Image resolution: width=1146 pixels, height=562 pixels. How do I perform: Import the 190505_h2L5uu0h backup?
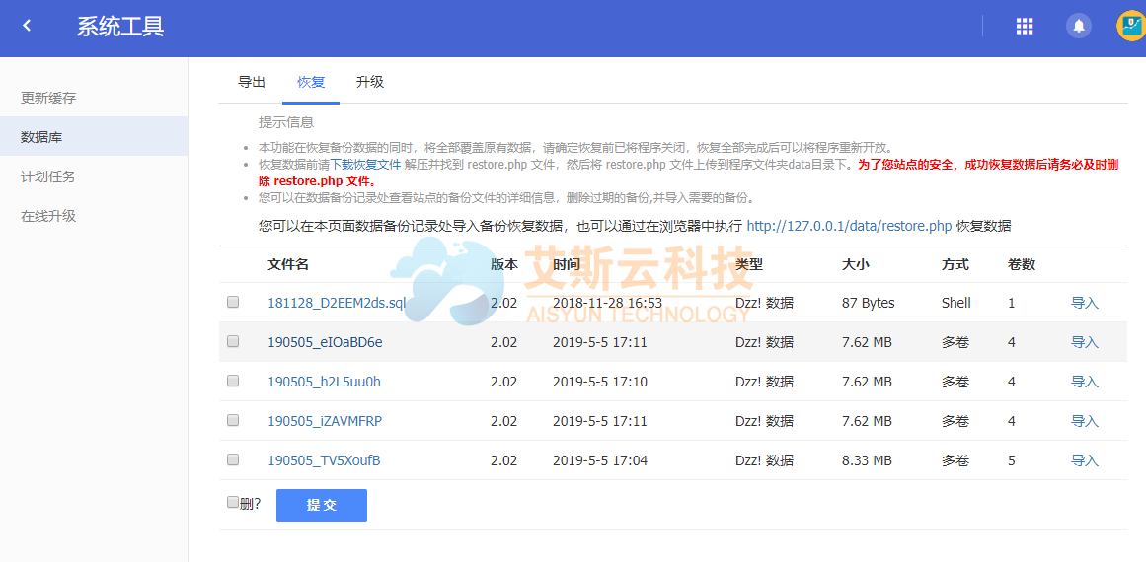click(1085, 382)
